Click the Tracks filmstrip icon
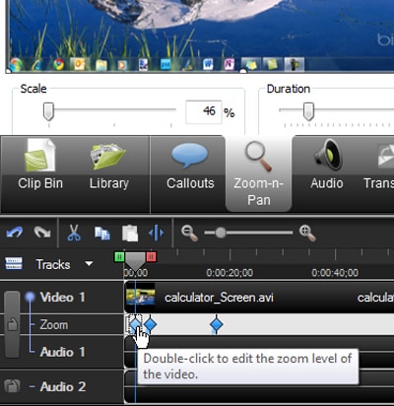Image resolution: width=394 pixels, height=406 pixels. coord(14,263)
